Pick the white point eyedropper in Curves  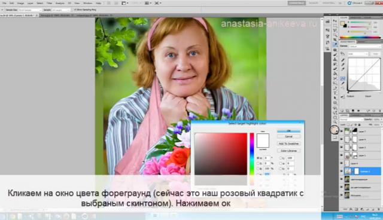click(x=343, y=69)
